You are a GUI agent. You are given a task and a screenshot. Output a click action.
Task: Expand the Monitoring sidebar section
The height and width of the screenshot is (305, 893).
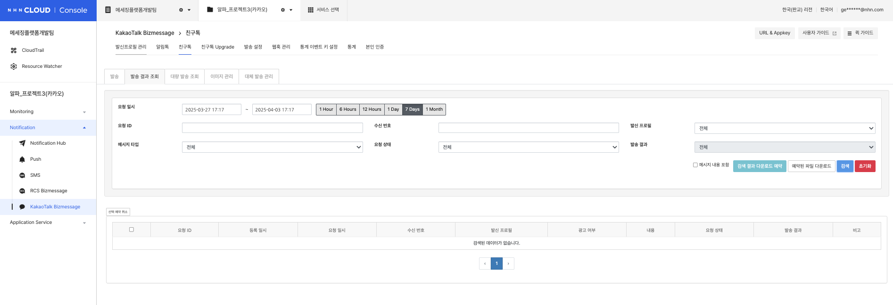coord(48,112)
